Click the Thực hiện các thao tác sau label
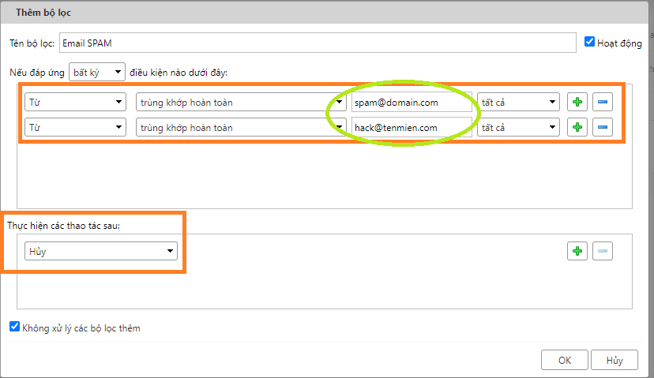Image resolution: width=654 pixels, height=378 pixels. pos(63,226)
